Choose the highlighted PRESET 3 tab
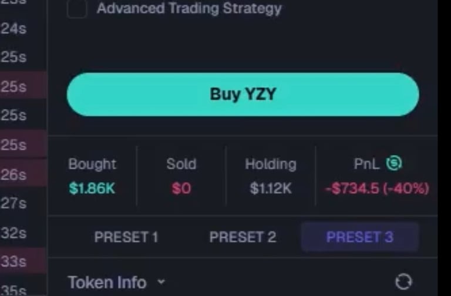Image resolution: width=451 pixels, height=296 pixels. [x=359, y=237]
